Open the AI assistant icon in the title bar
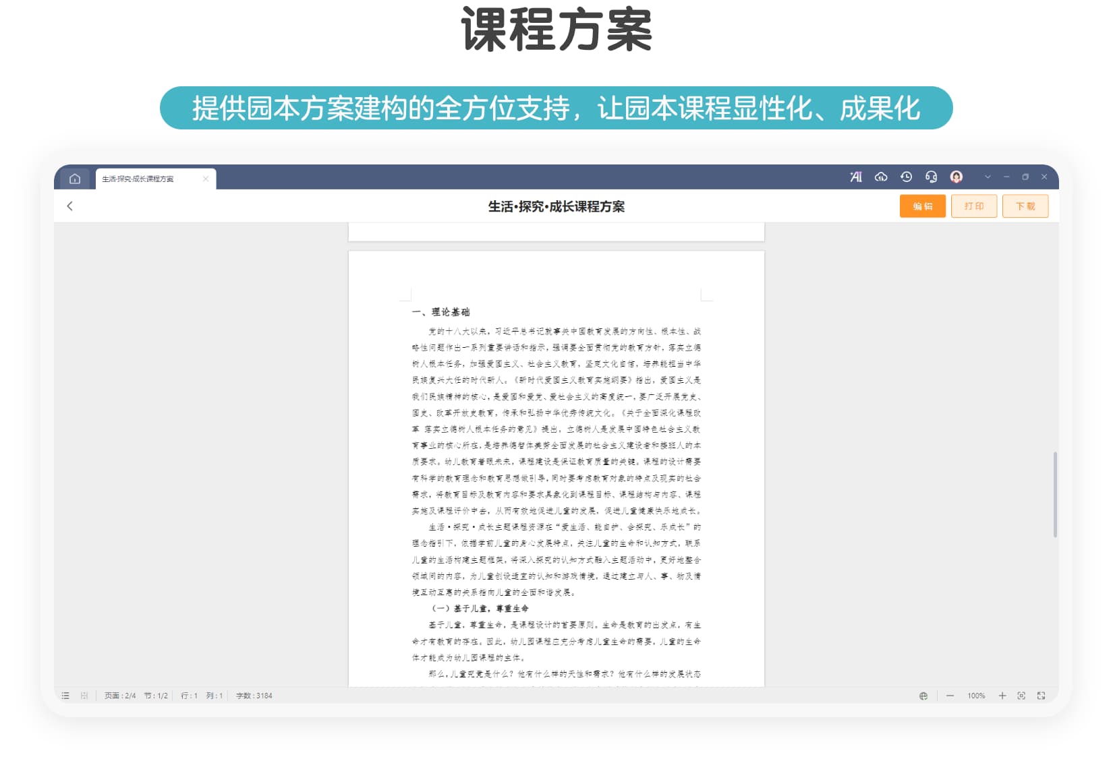This screenshot has height=763, width=1113. tap(855, 177)
